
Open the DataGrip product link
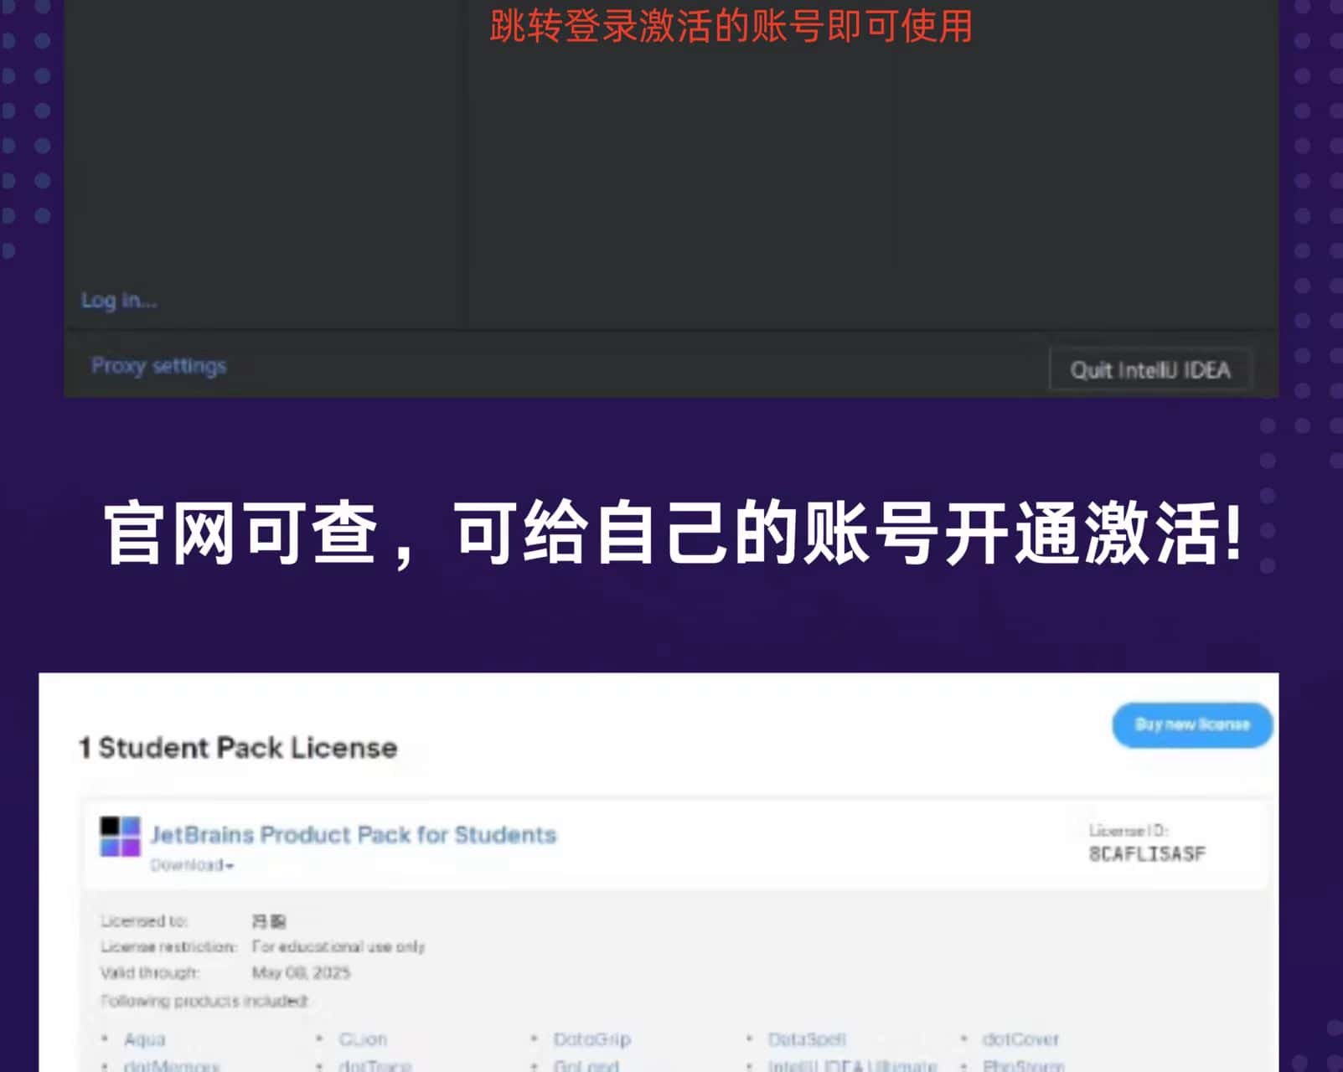tap(592, 1039)
